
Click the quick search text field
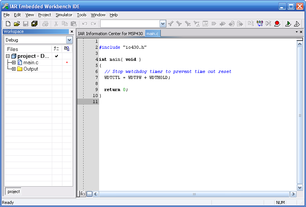point(130,24)
